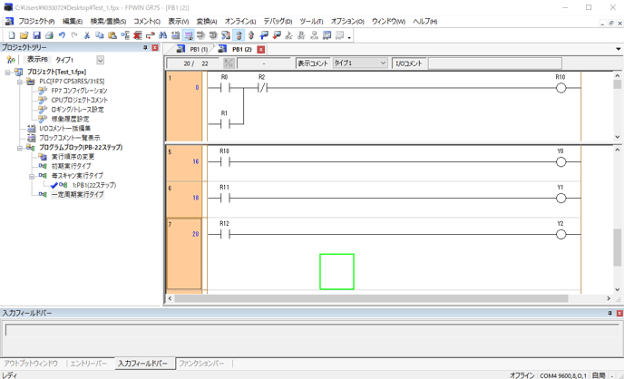Copy the selection from the toolbar
This screenshot has width=624, height=379.
click(x=100, y=35)
